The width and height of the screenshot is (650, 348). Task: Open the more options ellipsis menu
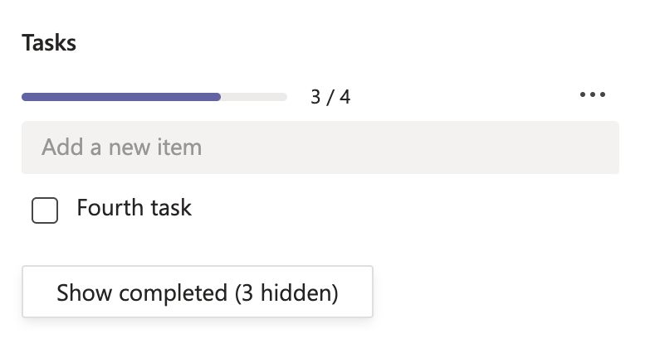coord(593,95)
